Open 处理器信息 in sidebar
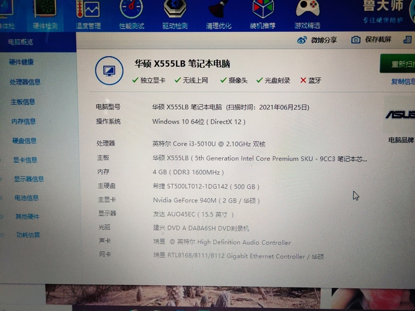The image size is (415, 311). (25, 82)
